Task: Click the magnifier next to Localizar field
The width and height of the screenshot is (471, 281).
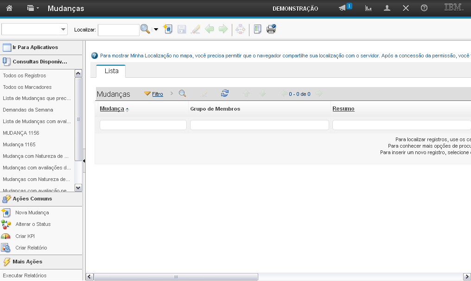Action: (145, 29)
